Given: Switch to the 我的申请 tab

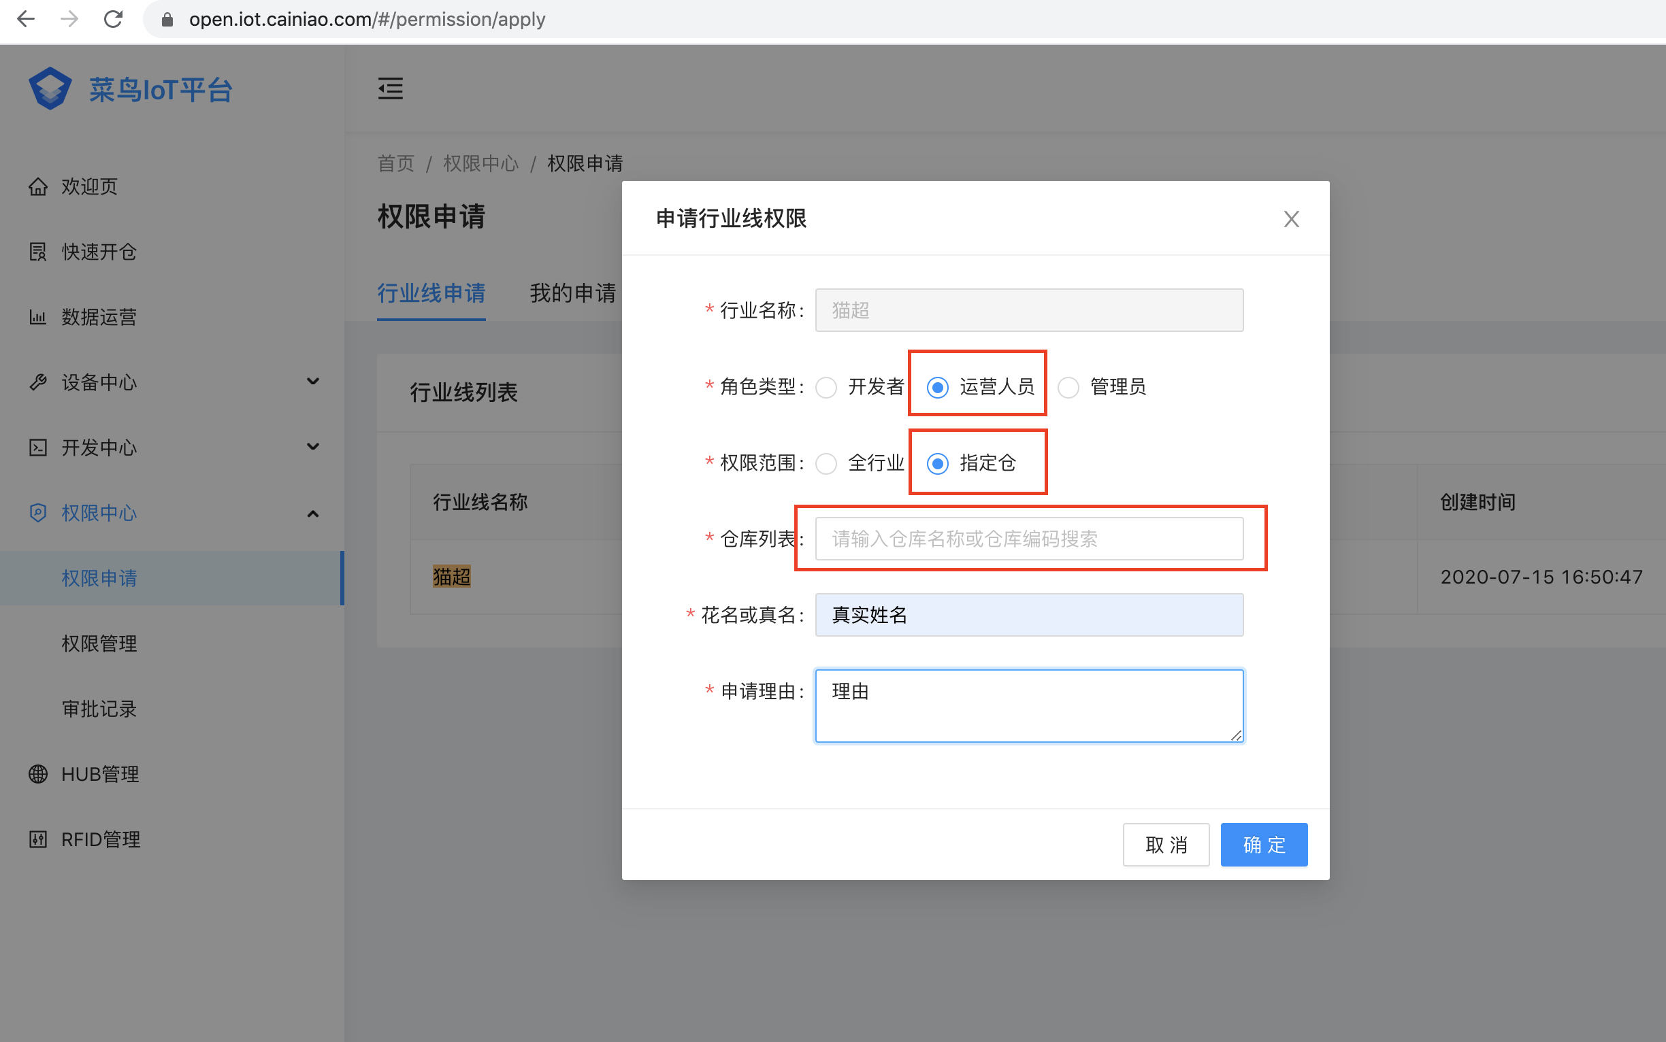Looking at the screenshot, I should pos(572,294).
